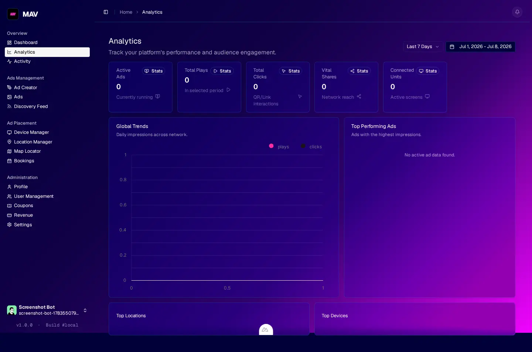Open the Ads section

pos(47,97)
